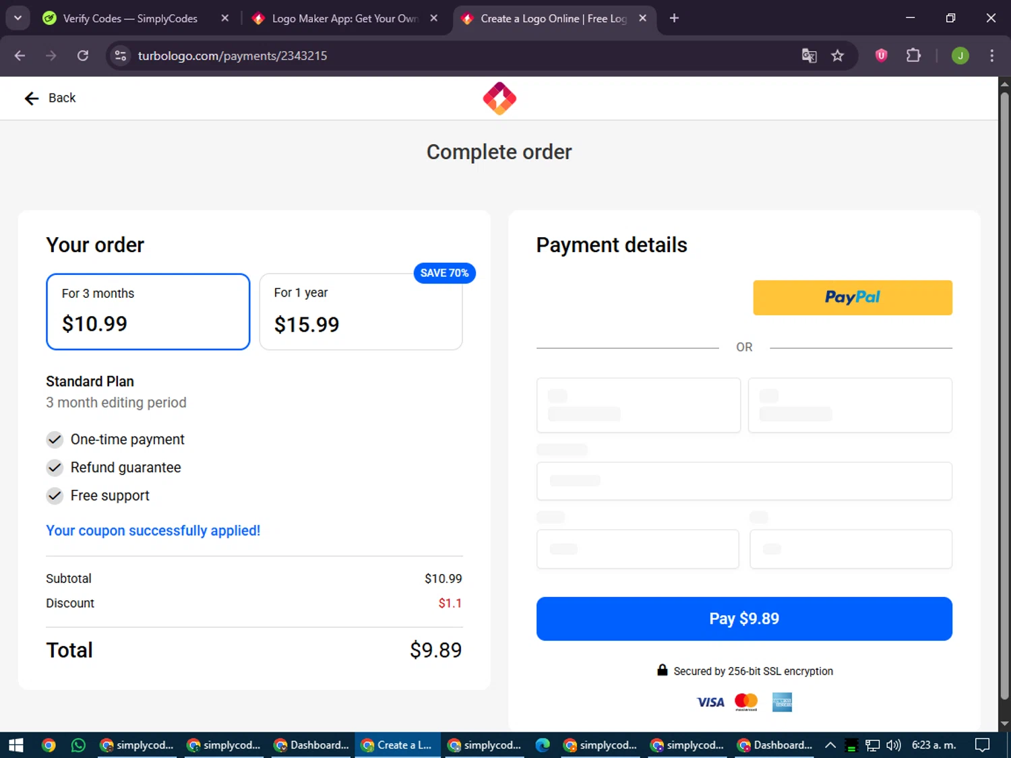Screen dimensions: 1011x758
Task: Click the translate page icon
Action: click(x=809, y=56)
